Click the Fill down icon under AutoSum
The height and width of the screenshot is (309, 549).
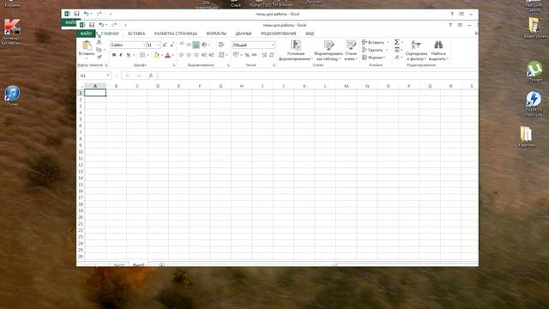pos(396,50)
